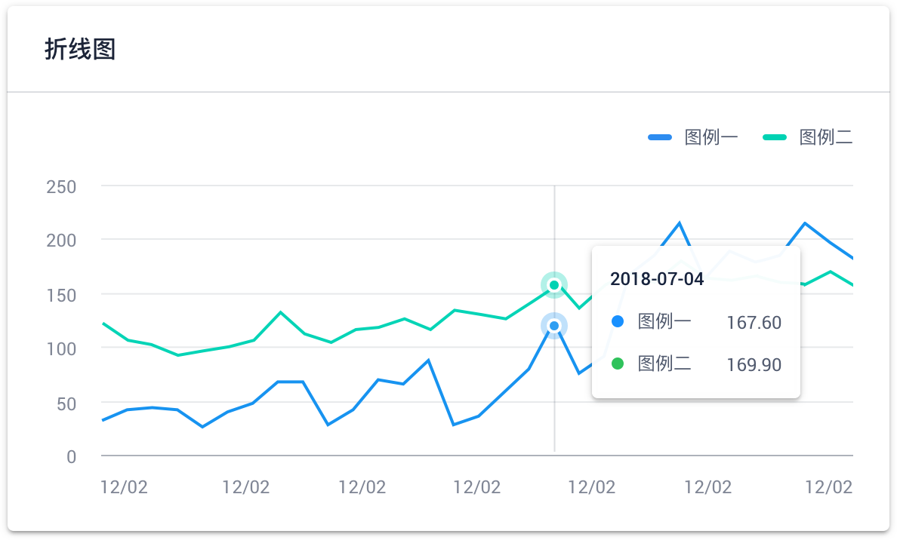Click the tooltip date 2018-07-04
The width and height of the screenshot is (897, 540).
(x=657, y=280)
